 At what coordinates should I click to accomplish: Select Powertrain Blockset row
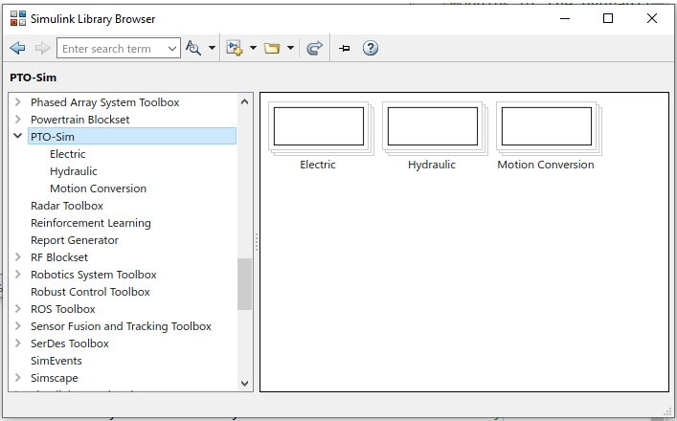pyautogui.click(x=79, y=120)
